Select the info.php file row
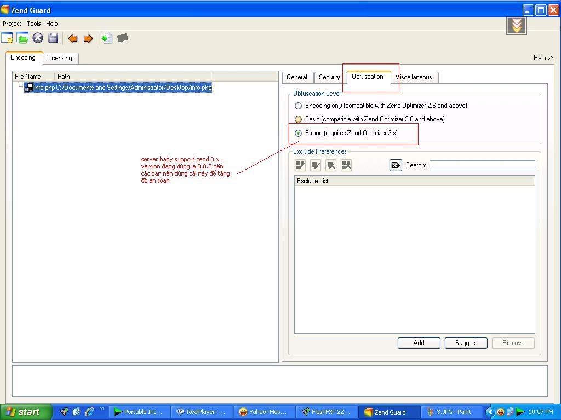Image resolution: width=561 pixels, height=420 pixels. (x=118, y=87)
